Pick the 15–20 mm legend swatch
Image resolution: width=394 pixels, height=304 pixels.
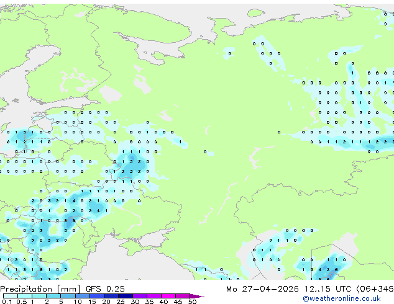[x=97, y=296]
